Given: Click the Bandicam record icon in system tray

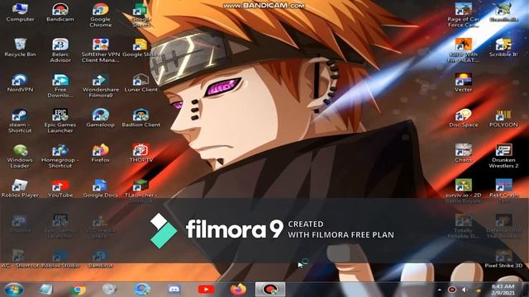Looking at the screenshot, I should coord(452,290).
